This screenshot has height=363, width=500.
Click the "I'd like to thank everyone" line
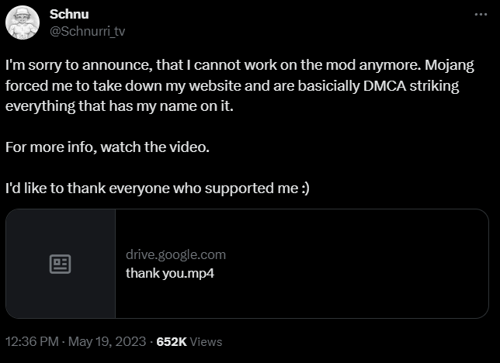[x=158, y=188]
